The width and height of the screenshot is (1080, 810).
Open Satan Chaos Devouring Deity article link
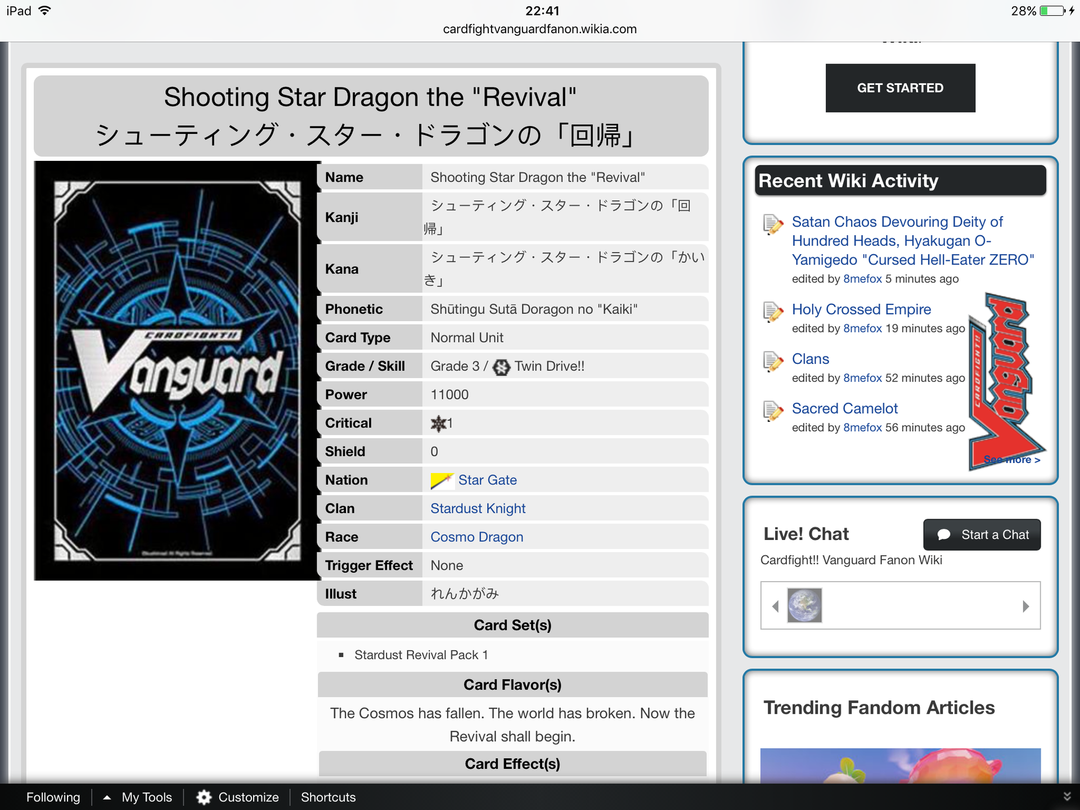(x=912, y=241)
